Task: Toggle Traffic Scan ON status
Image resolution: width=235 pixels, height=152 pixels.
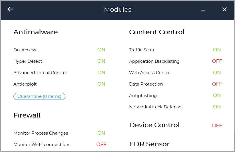Action: pyautogui.click(x=217, y=50)
